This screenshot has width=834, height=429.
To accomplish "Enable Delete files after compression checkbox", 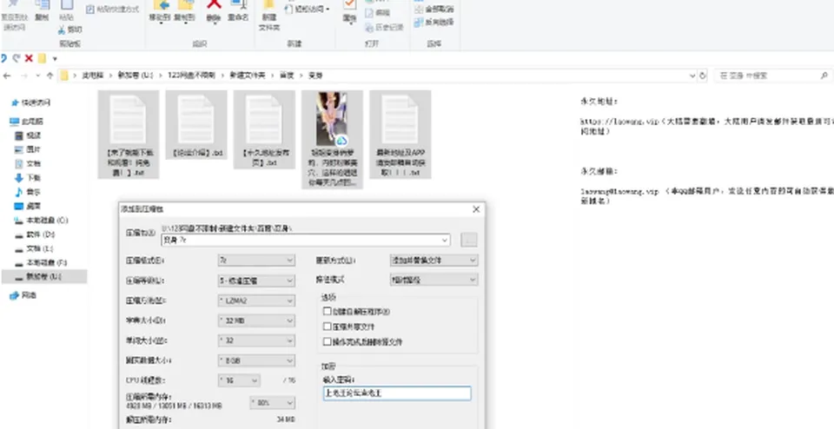I will pyautogui.click(x=328, y=342).
